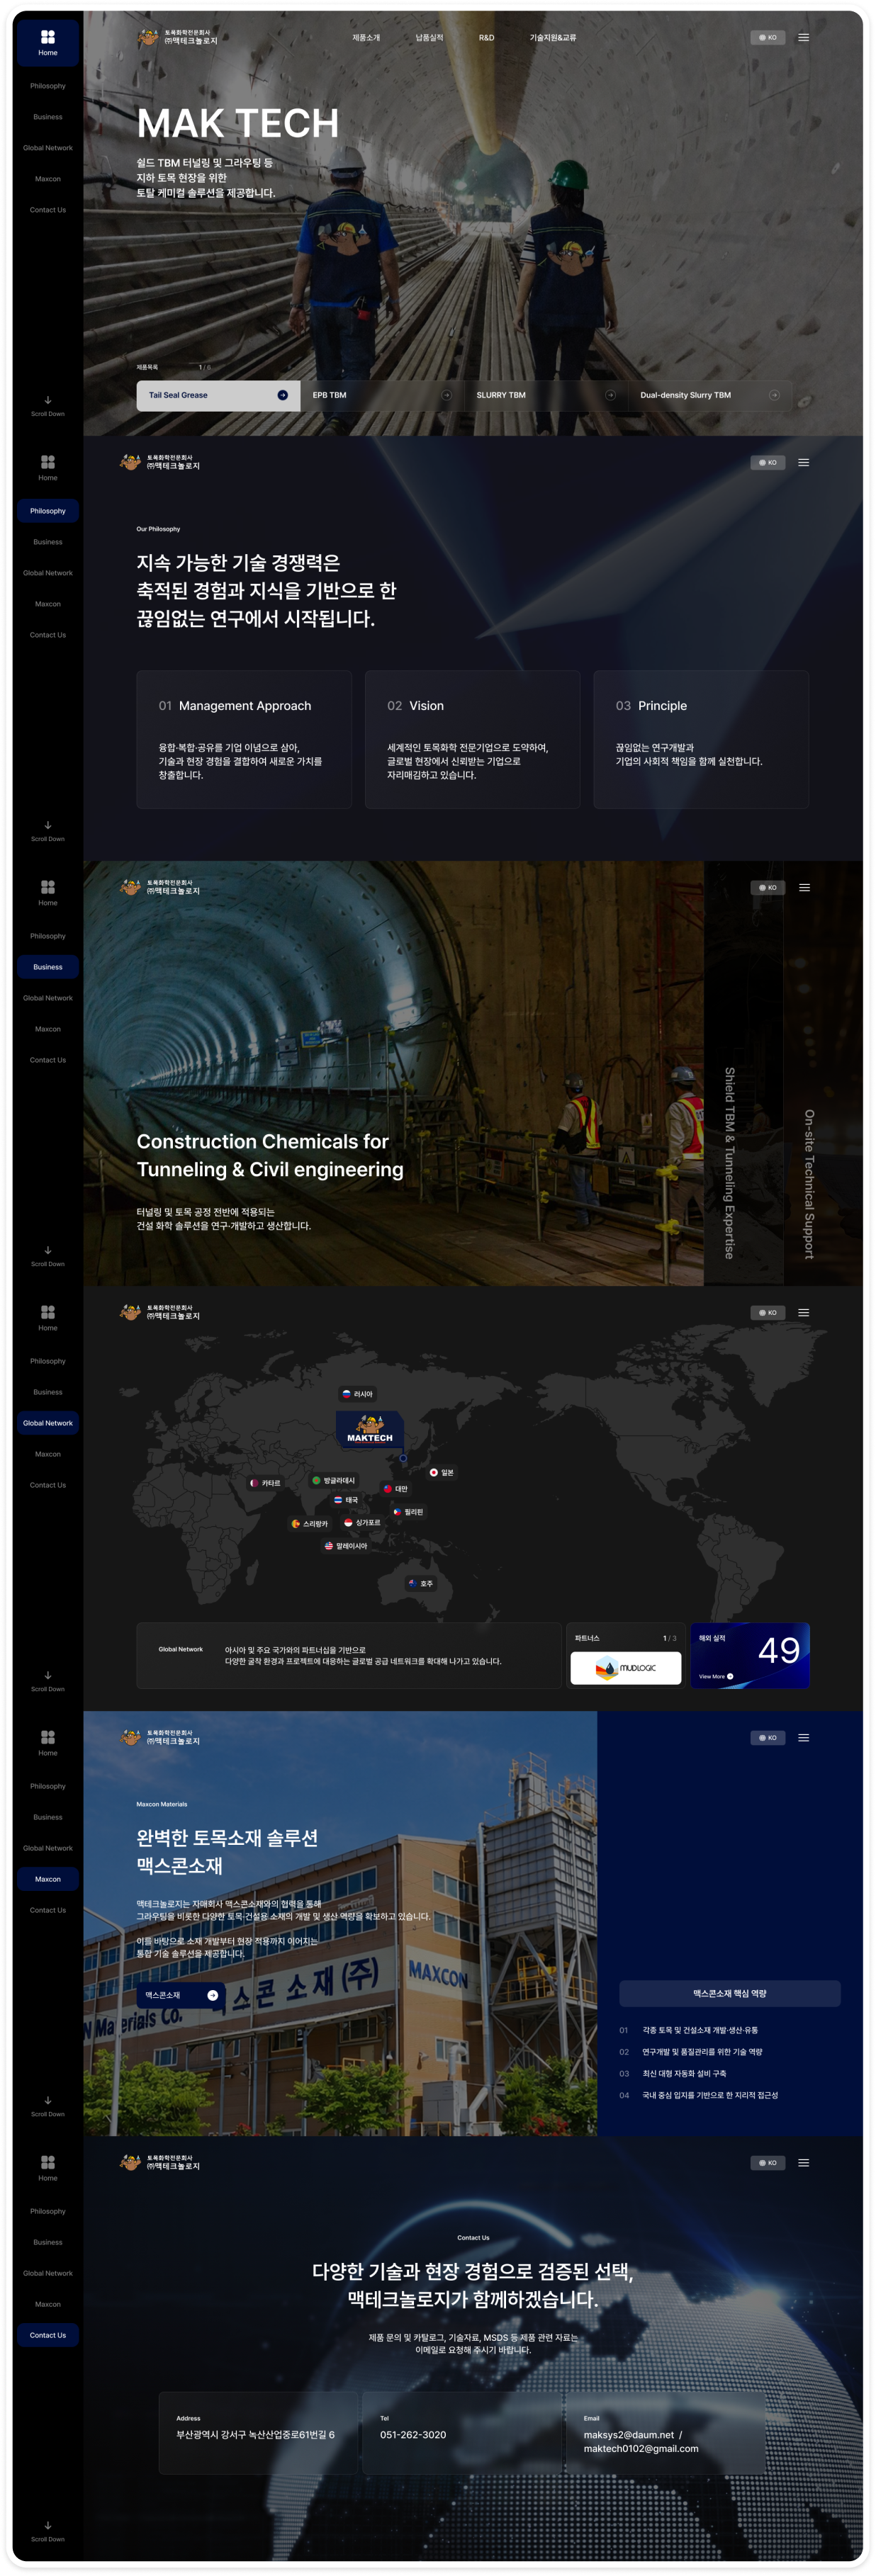Image resolution: width=876 pixels, height=2576 pixels.
Task: Click the 02 Vision card
Action: 472,739
